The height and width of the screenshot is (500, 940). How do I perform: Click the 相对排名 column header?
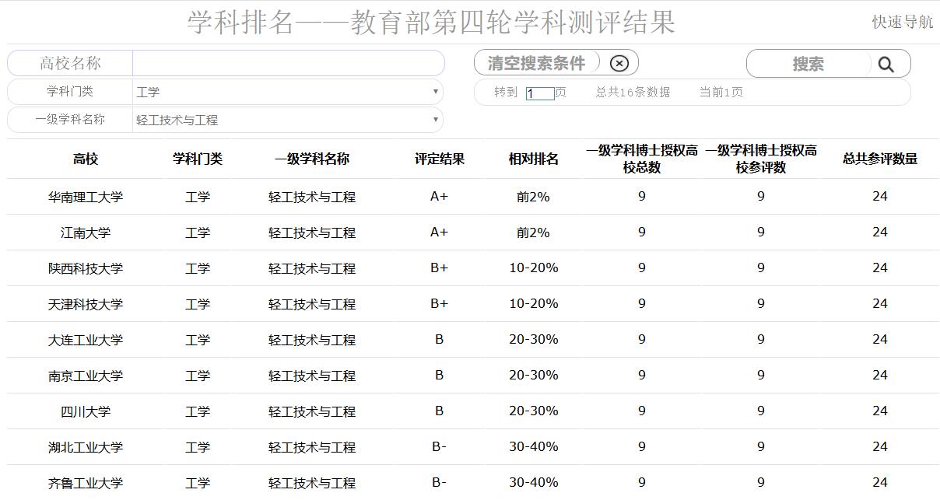tap(534, 159)
